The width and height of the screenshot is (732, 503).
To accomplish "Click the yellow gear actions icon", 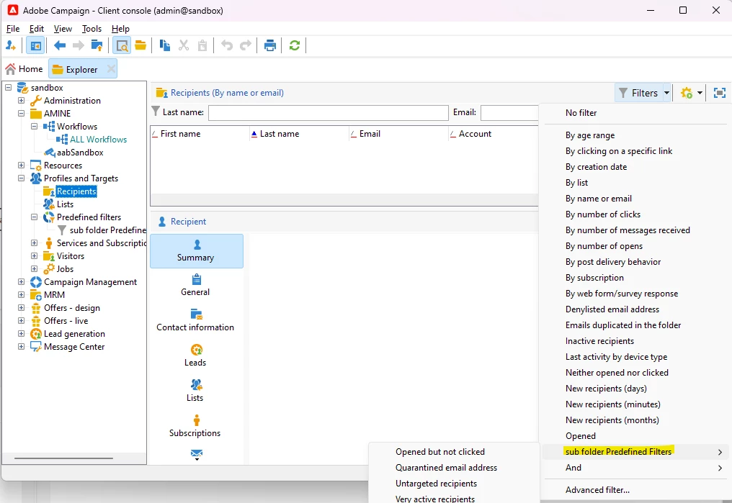I will point(687,93).
